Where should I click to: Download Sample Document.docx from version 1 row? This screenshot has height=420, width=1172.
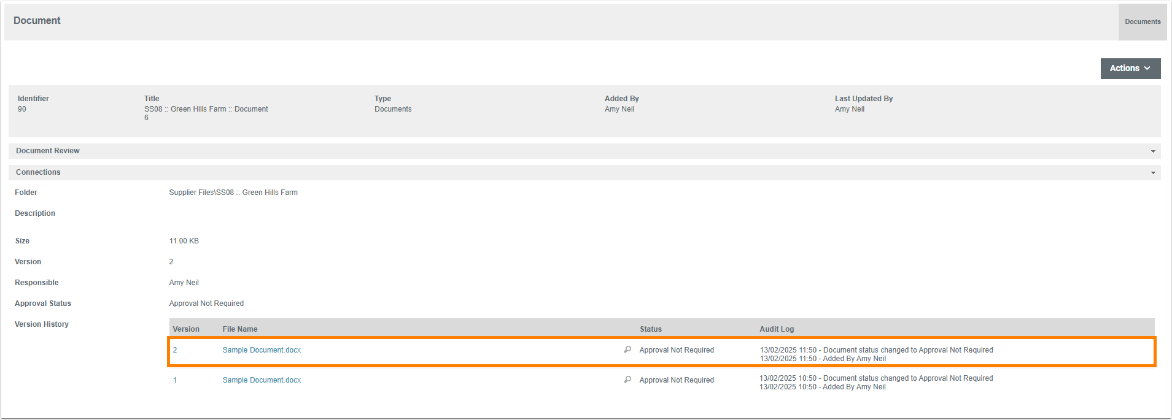click(x=262, y=380)
